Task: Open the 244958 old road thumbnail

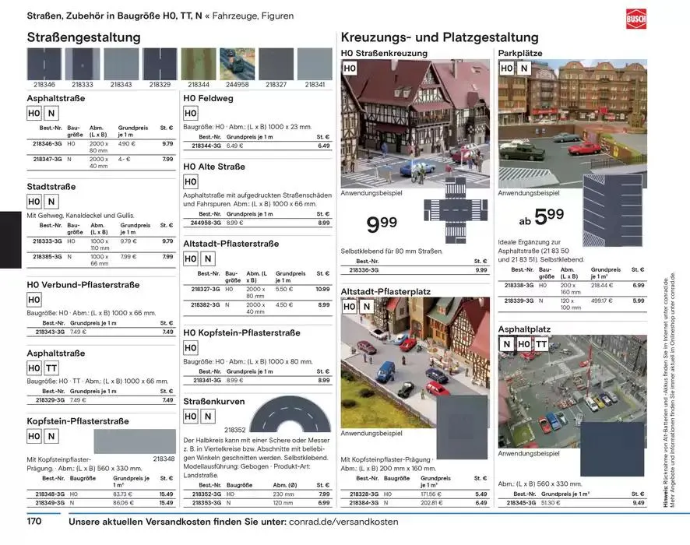Action: [x=238, y=64]
